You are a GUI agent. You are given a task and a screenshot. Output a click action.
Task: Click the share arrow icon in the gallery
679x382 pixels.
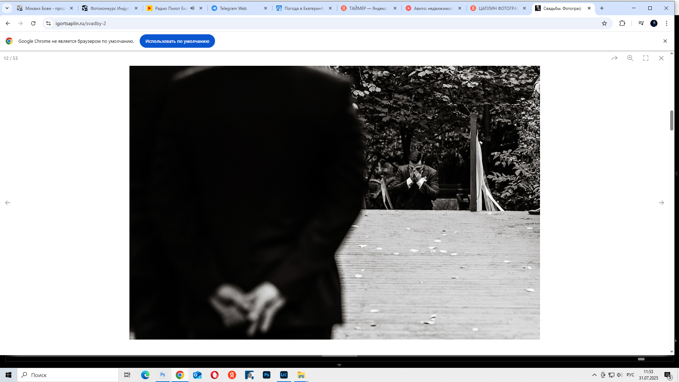click(615, 58)
